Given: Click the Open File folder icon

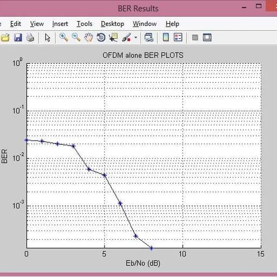Looking at the screenshot, I should (x=5, y=38).
